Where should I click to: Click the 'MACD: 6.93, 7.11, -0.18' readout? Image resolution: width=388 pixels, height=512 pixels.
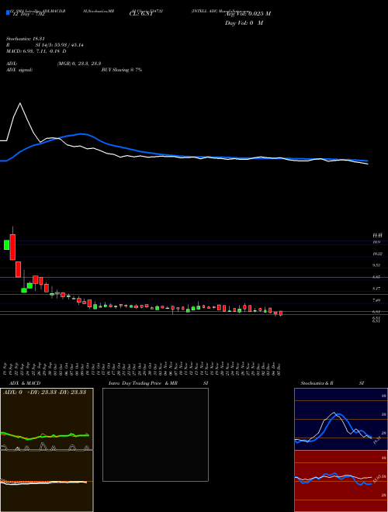click(34, 51)
